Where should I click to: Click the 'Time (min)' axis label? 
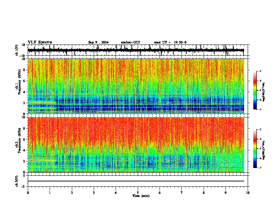click(141, 196)
